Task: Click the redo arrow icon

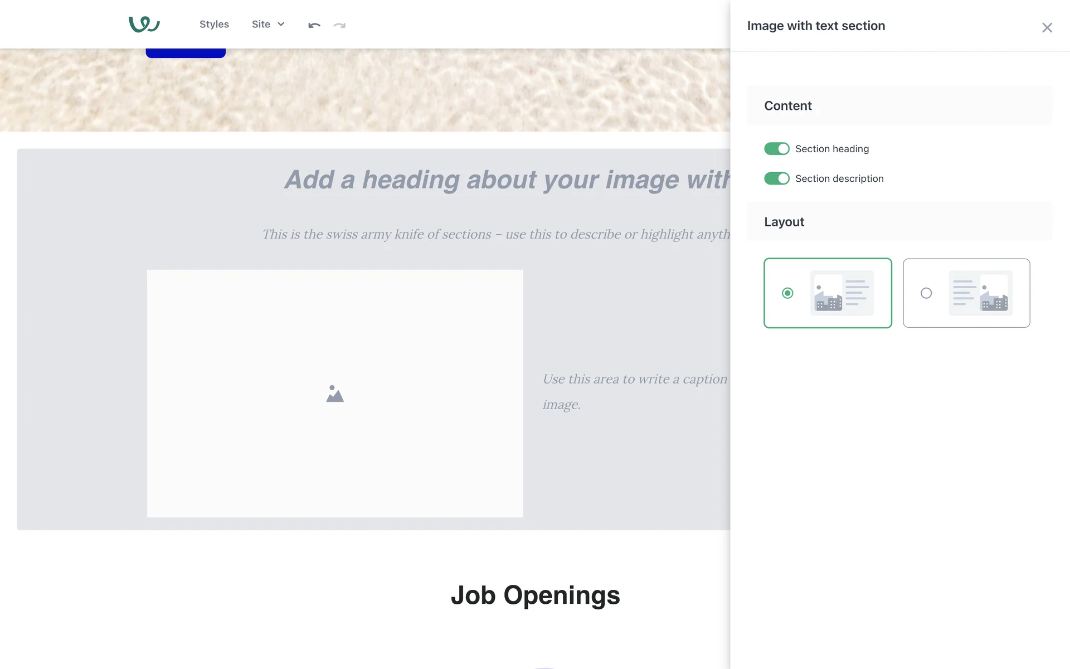Action: coord(339,25)
